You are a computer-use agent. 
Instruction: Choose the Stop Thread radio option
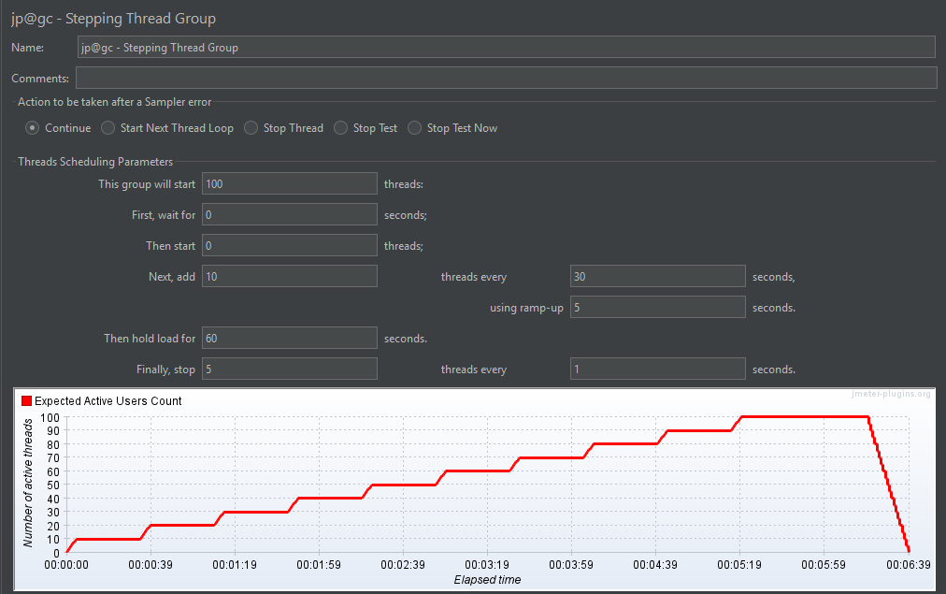(x=251, y=128)
